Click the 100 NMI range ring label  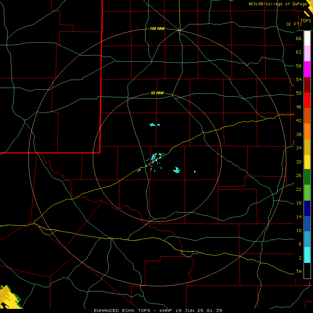pyautogui.click(x=157, y=29)
